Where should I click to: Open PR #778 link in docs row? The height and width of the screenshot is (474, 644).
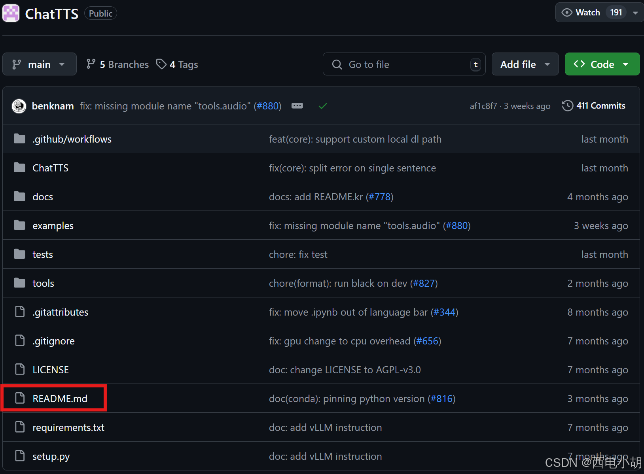point(380,197)
